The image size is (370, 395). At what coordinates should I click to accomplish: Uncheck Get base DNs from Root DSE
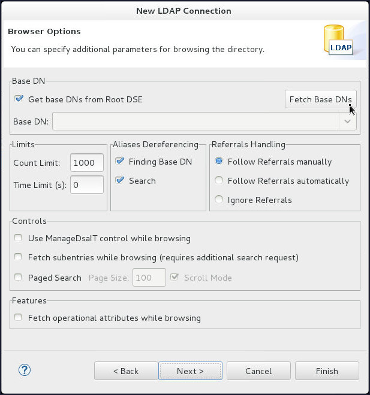click(x=19, y=99)
